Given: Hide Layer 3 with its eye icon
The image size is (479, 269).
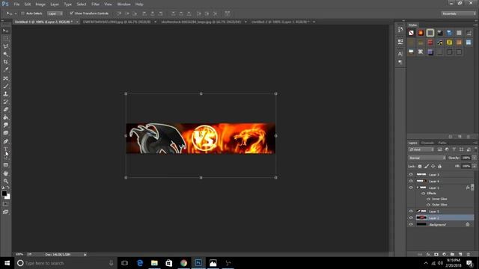Looking at the screenshot, I should 411,174.
